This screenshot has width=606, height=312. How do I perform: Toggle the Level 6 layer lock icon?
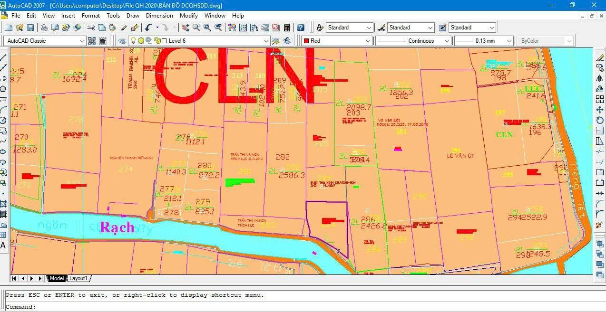(x=156, y=41)
